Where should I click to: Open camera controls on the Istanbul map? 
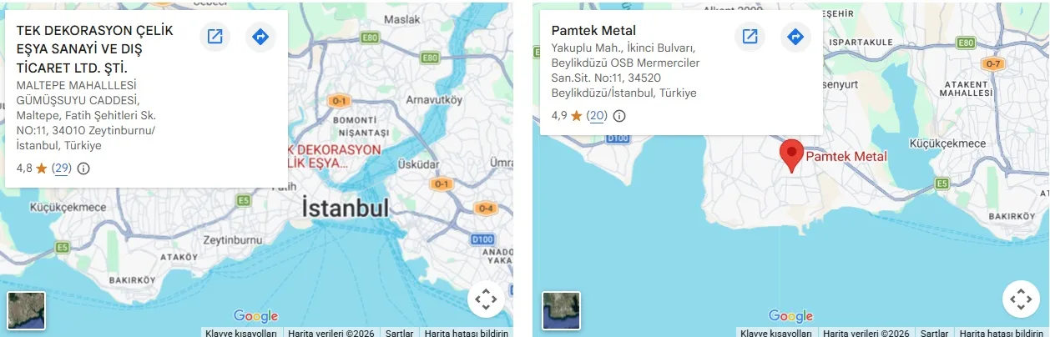point(486,299)
